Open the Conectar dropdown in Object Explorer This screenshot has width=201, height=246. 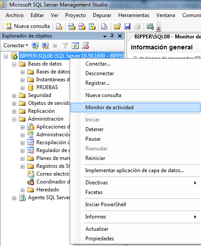pos(16,45)
